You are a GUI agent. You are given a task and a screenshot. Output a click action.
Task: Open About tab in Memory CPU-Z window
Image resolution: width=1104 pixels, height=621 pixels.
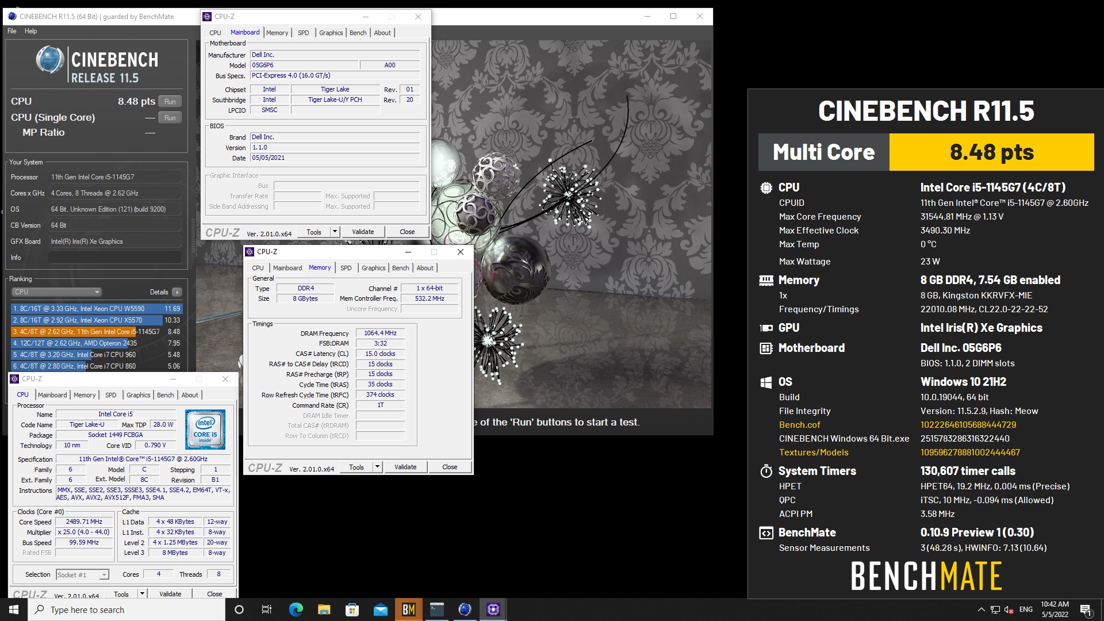[425, 268]
